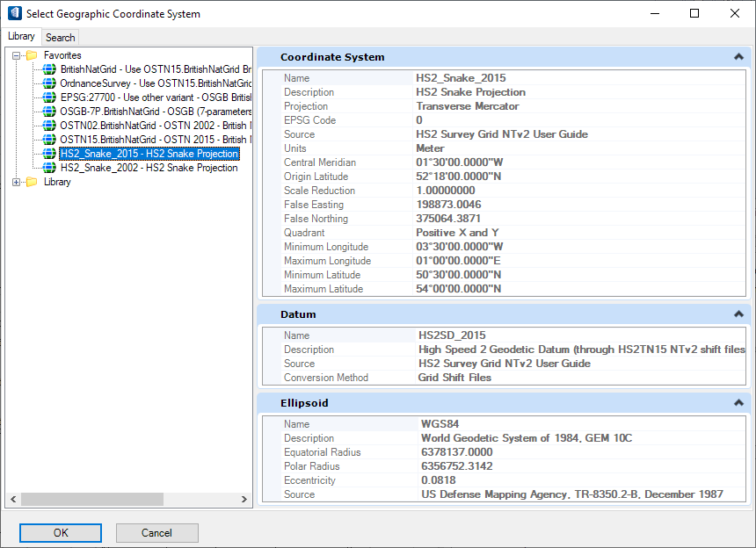Click the globe icon beside BritishNatGrid favorite
Viewport: 756px width, 548px height.
coord(50,69)
